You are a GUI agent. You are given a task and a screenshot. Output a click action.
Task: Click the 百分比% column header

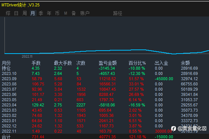click(137, 63)
